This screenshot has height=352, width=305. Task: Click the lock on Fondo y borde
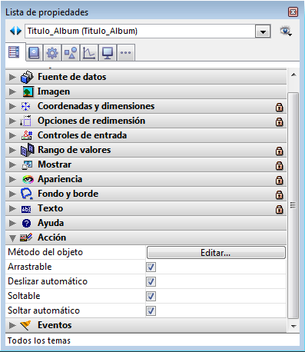[x=279, y=195]
